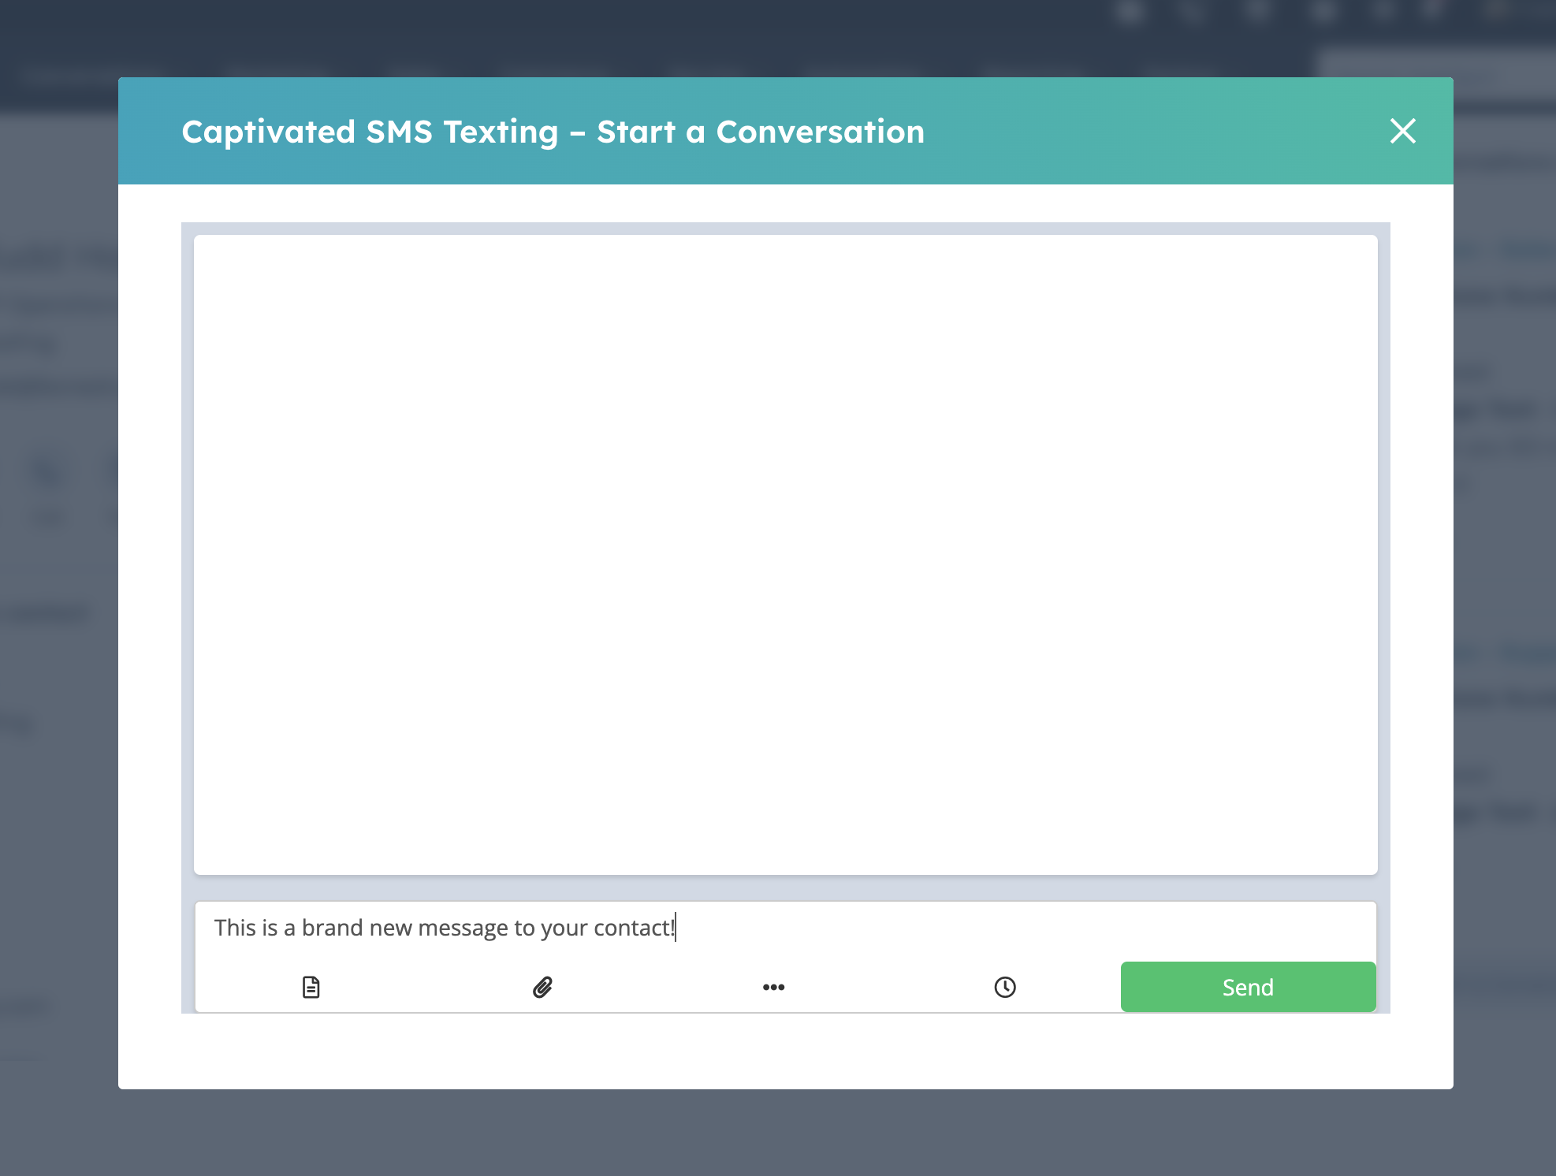Screen dimensions: 1556x1176
Task: Focus the SMS compose text field
Action: [709, 928]
